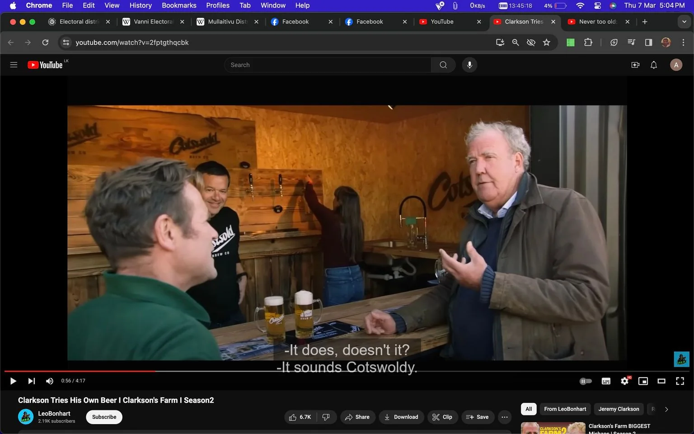
Task: Install or cast screen icon in address bar
Action: click(500, 42)
